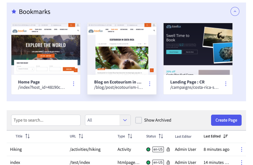This screenshot has width=253, height=165.
Task: Enable the Show Archived checkbox
Action: [x=139, y=120]
